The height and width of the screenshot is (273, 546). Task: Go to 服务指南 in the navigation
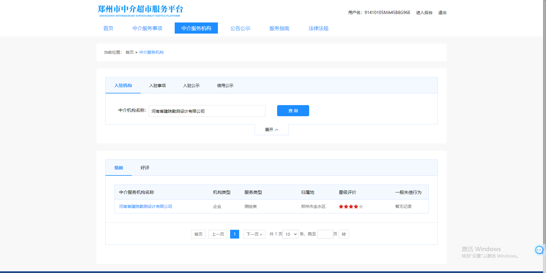(x=279, y=28)
